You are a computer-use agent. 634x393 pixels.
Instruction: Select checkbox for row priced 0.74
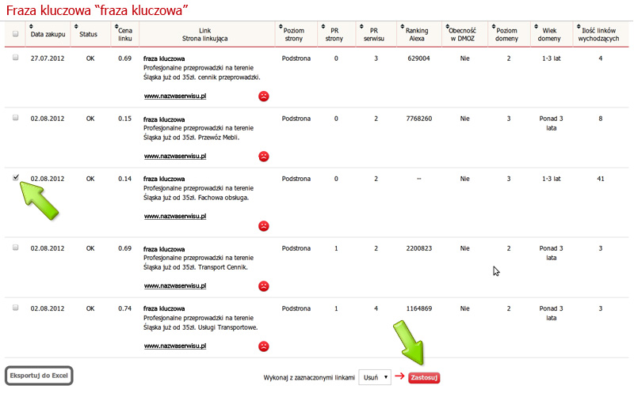(15, 308)
